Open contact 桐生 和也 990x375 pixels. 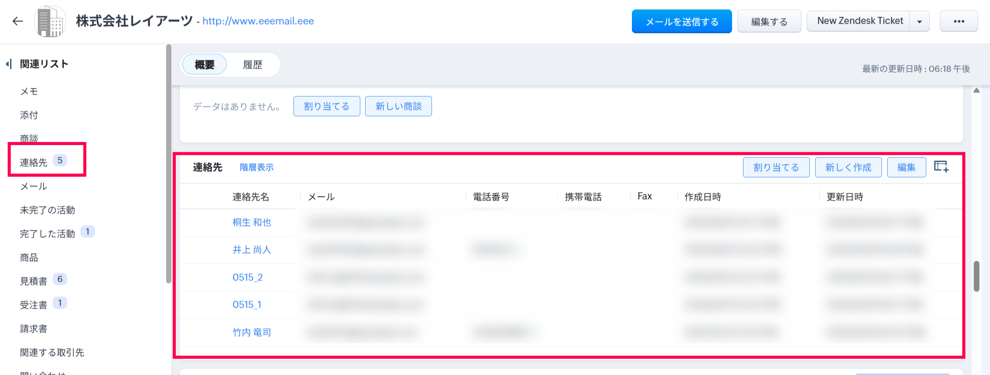[252, 222]
